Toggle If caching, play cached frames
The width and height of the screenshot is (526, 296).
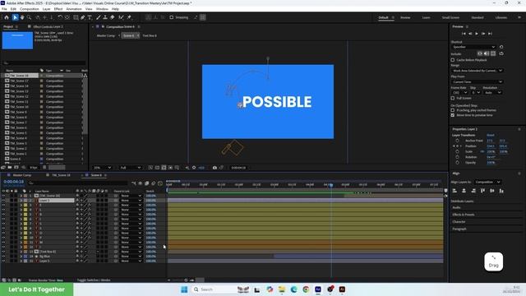(453, 110)
